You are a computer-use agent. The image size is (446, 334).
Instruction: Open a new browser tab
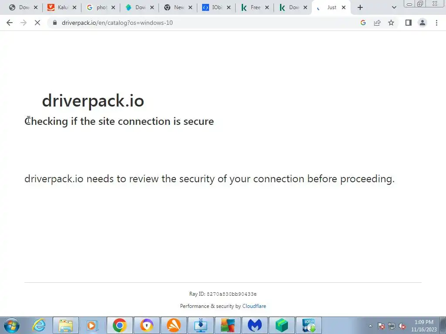360,7
